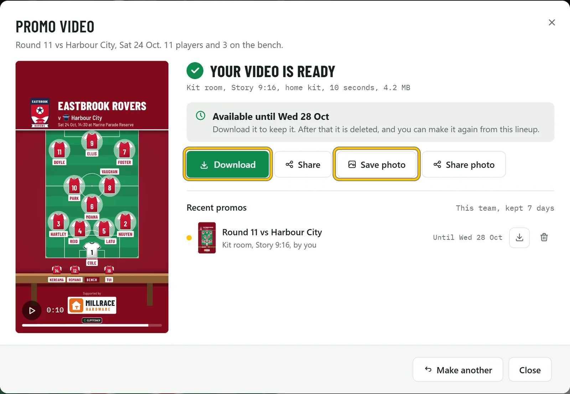The width and height of the screenshot is (570, 394).
Task: Click bench player 12 Romano jersey
Action: pos(75,270)
